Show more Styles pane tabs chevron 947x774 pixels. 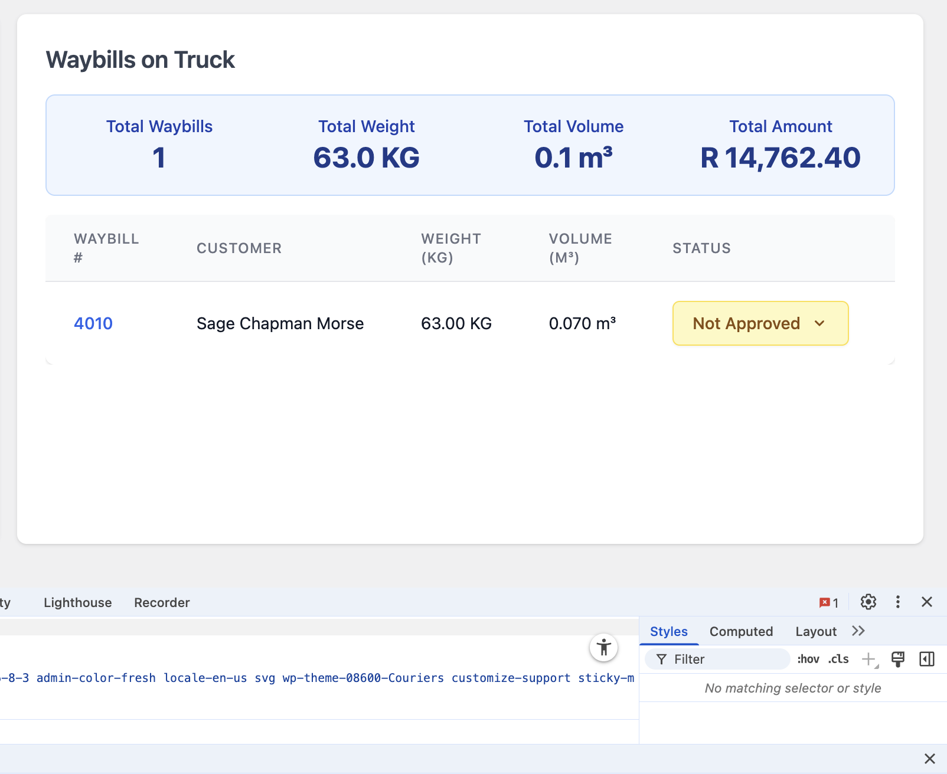(858, 631)
